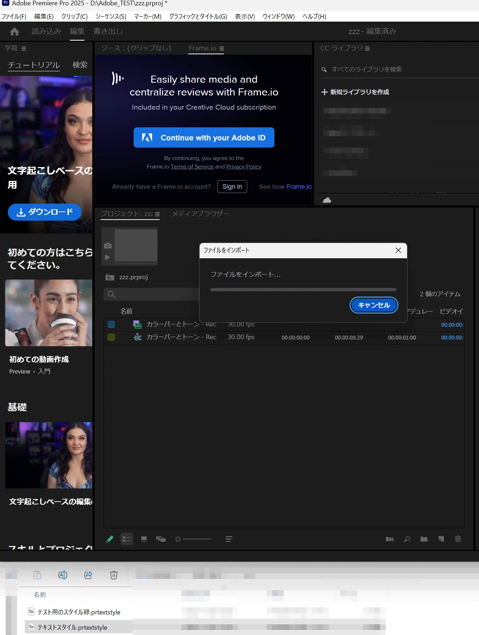Click the blue label of first clip
Viewport: 479px width, 635px height.
(111, 324)
